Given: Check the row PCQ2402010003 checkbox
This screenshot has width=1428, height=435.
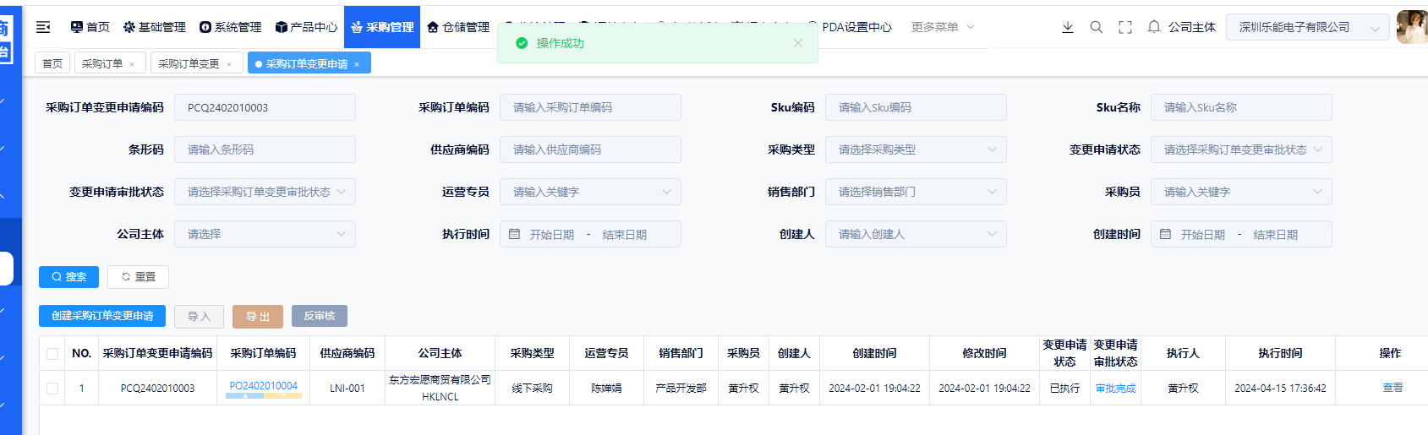Looking at the screenshot, I should point(52,389).
